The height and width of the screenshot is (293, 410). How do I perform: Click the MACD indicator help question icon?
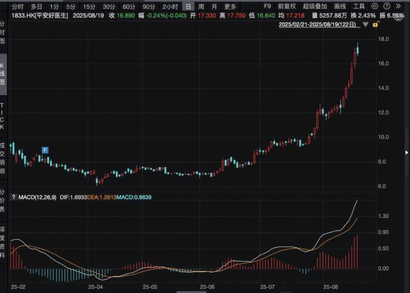(13, 196)
